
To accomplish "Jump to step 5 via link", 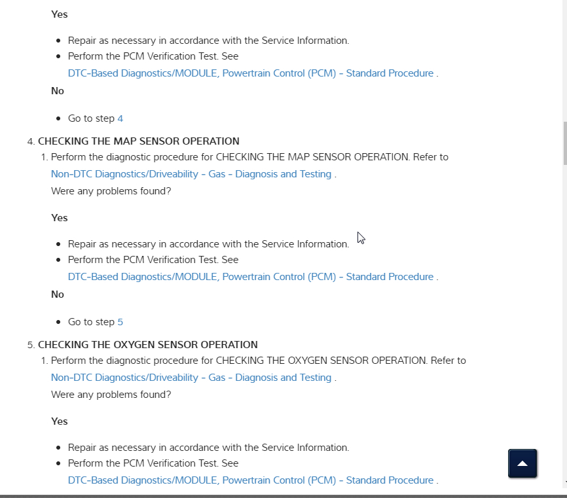I will coord(120,322).
